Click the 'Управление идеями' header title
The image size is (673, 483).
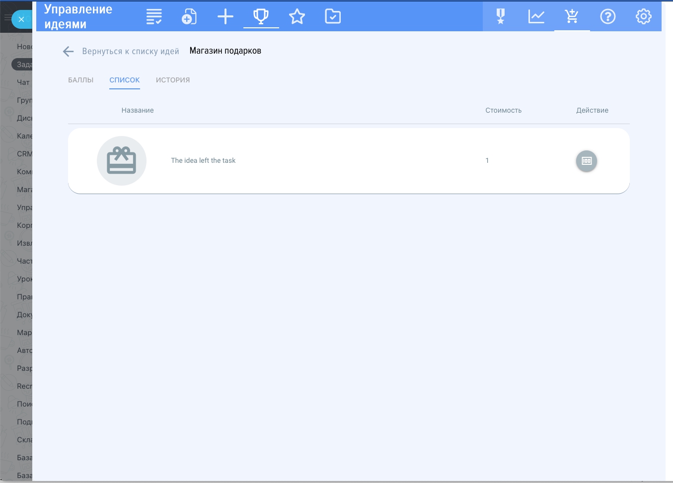tap(78, 16)
